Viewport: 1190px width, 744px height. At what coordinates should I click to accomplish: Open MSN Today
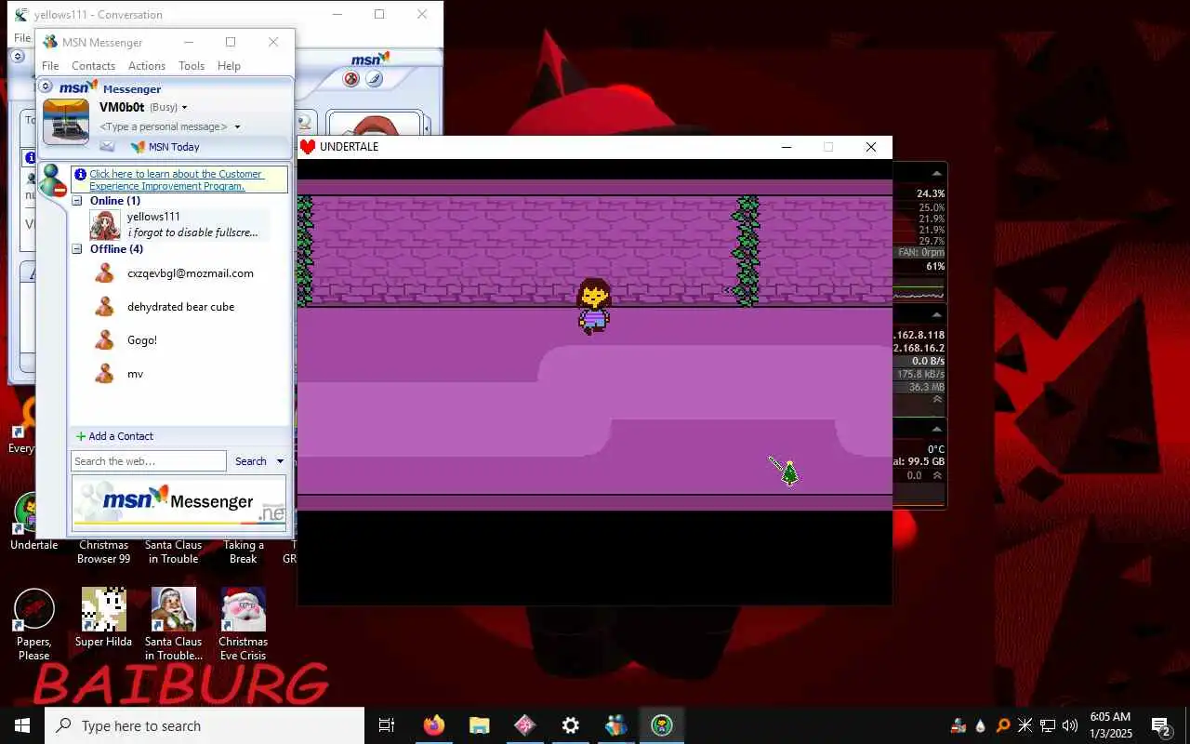[174, 147]
